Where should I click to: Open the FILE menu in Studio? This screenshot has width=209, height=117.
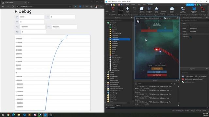(x=107, y=5)
